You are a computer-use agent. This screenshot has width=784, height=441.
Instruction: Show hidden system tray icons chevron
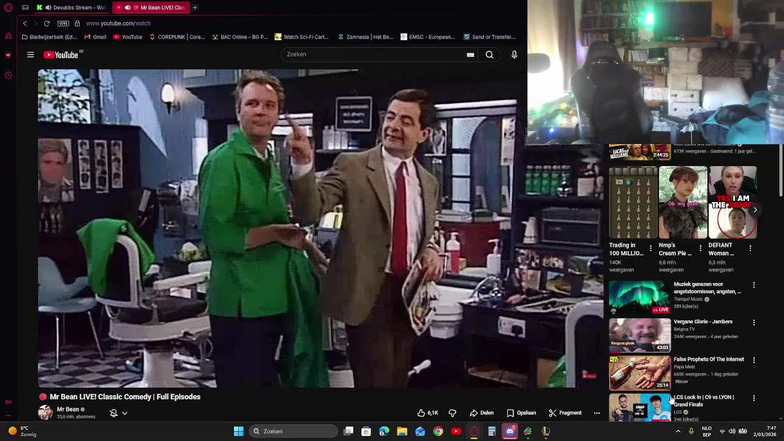point(678,431)
